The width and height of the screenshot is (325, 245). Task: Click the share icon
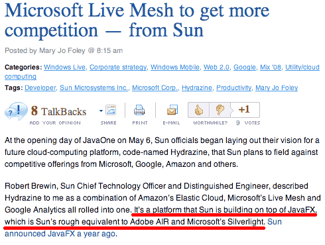pyautogui.click(x=111, y=110)
